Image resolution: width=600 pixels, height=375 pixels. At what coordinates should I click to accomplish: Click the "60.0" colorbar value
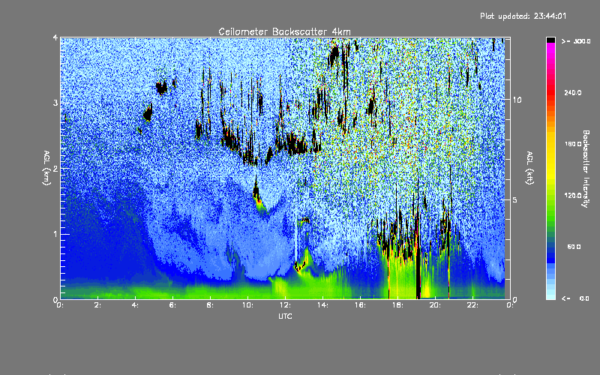tap(574, 247)
